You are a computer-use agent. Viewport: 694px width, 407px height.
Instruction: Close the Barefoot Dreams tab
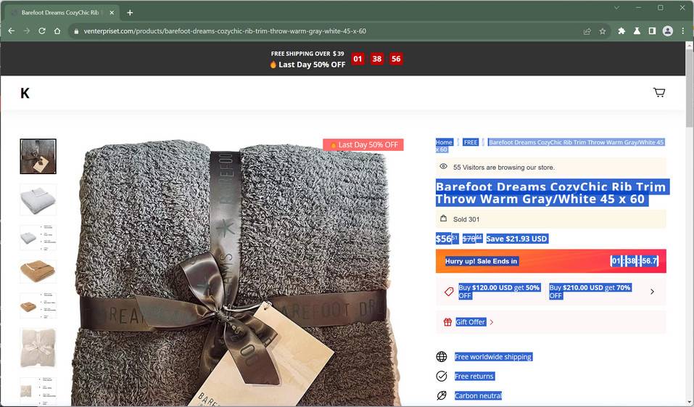pos(112,13)
